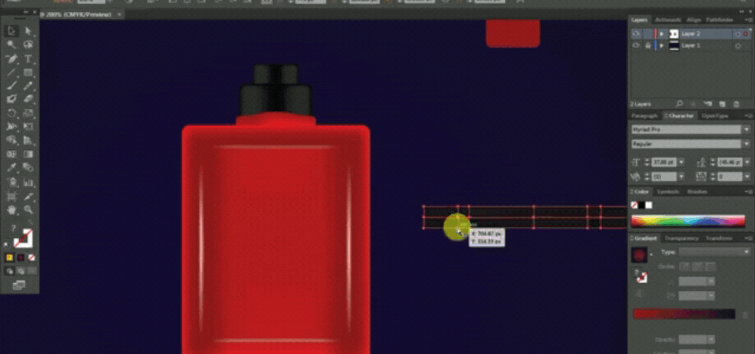The image size is (755, 354).
Task: Switch to the Transparency tab
Action: [x=681, y=238]
